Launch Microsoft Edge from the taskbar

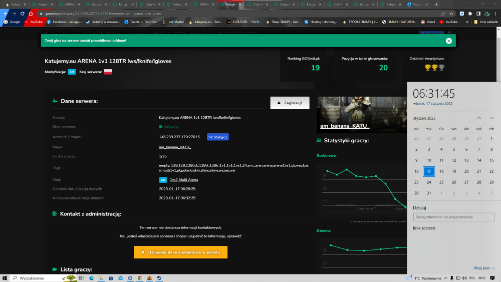(x=91, y=278)
